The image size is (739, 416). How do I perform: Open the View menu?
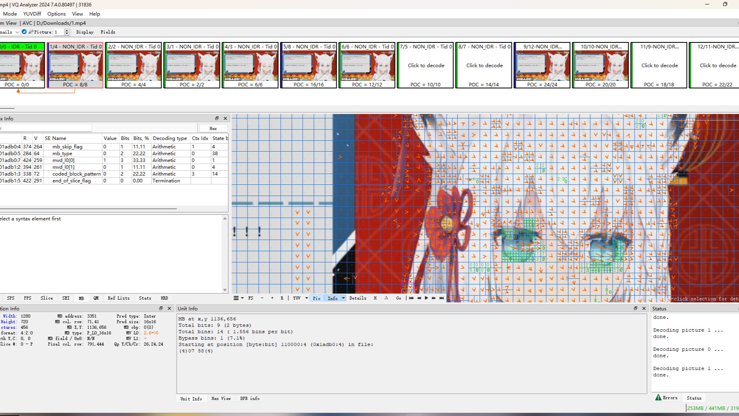pos(78,14)
